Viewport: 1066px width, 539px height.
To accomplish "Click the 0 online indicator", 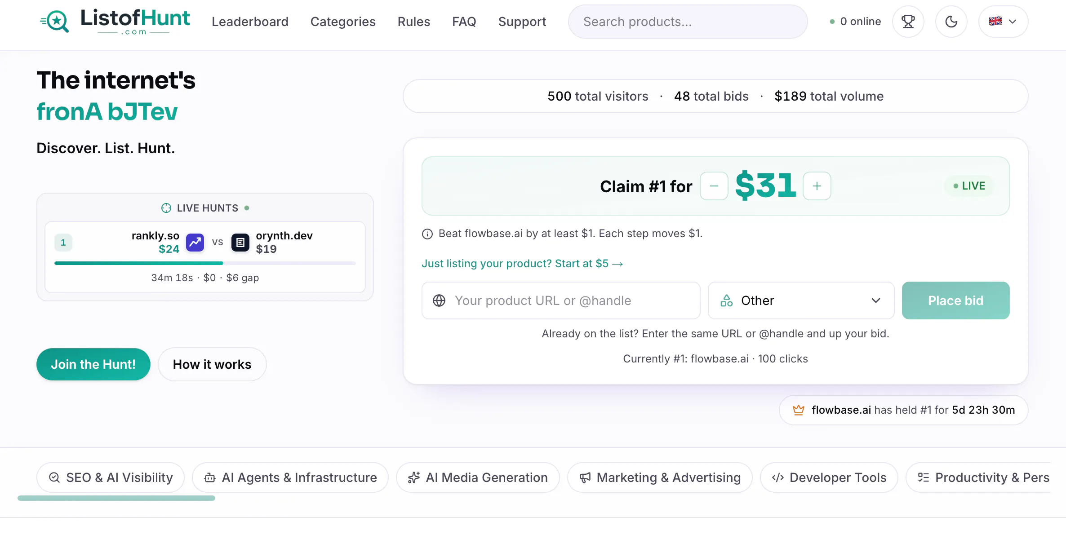I will coord(855,22).
